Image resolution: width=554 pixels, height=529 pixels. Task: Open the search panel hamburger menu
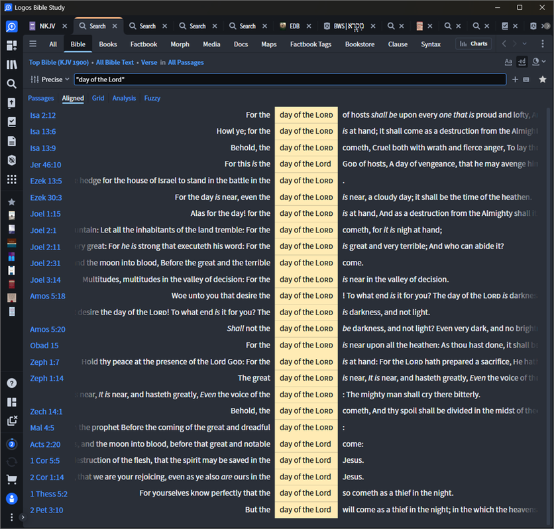[33, 44]
